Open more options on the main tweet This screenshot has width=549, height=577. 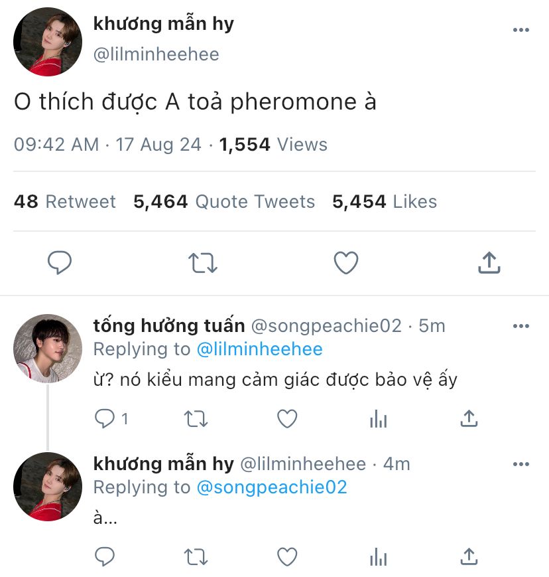coord(521,30)
